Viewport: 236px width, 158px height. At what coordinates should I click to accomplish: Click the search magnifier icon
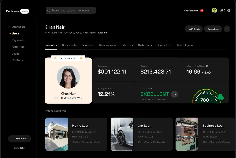click(49, 11)
